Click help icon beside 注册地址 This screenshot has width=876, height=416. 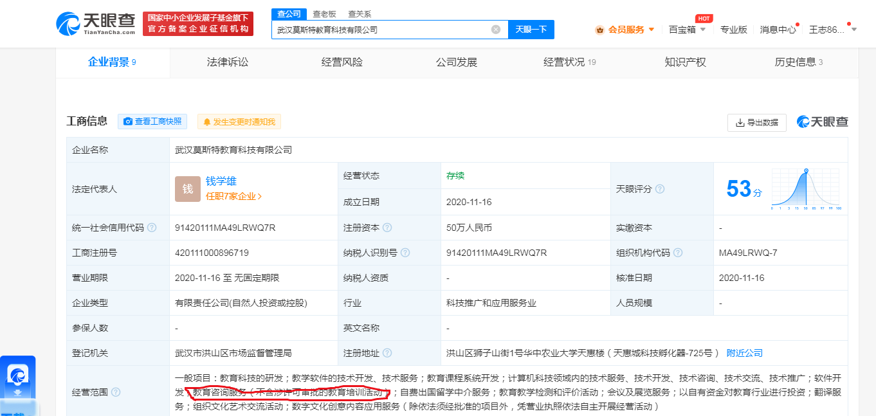click(387, 353)
